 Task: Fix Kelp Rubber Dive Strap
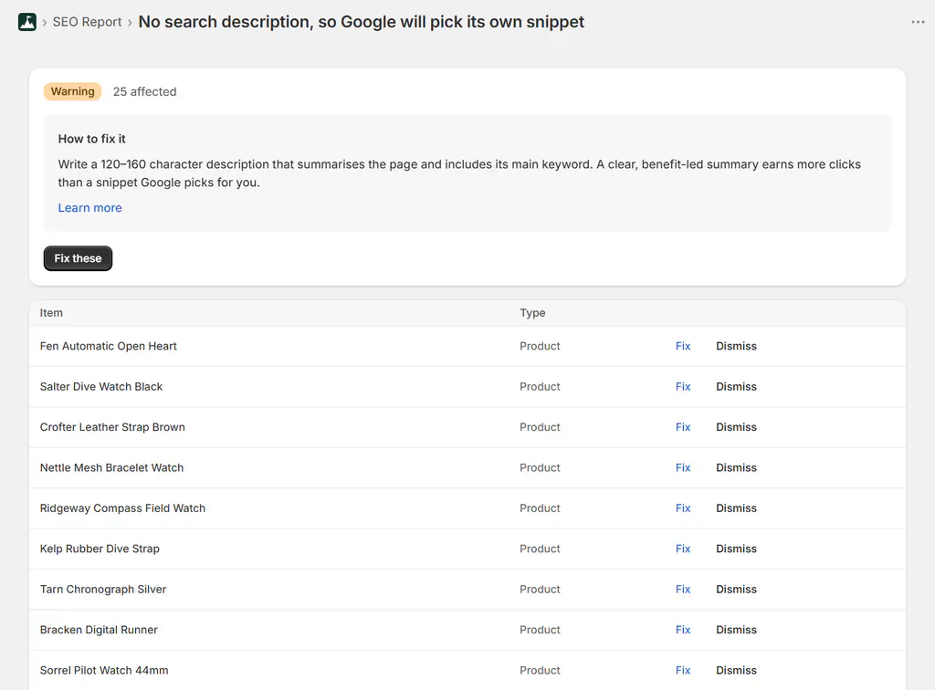click(683, 549)
